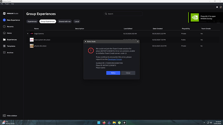Click the purple triangle taskbar icon

[x=109, y=123]
